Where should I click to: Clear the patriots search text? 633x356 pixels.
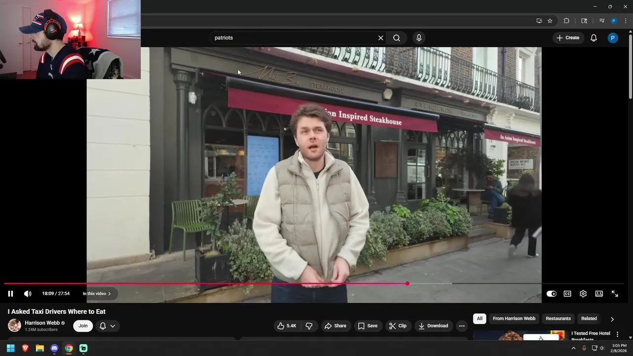pyautogui.click(x=381, y=38)
